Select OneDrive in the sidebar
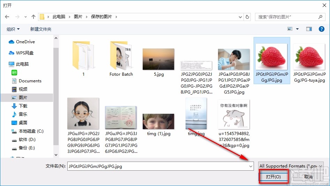The height and width of the screenshot is (186, 330). (x=22, y=42)
